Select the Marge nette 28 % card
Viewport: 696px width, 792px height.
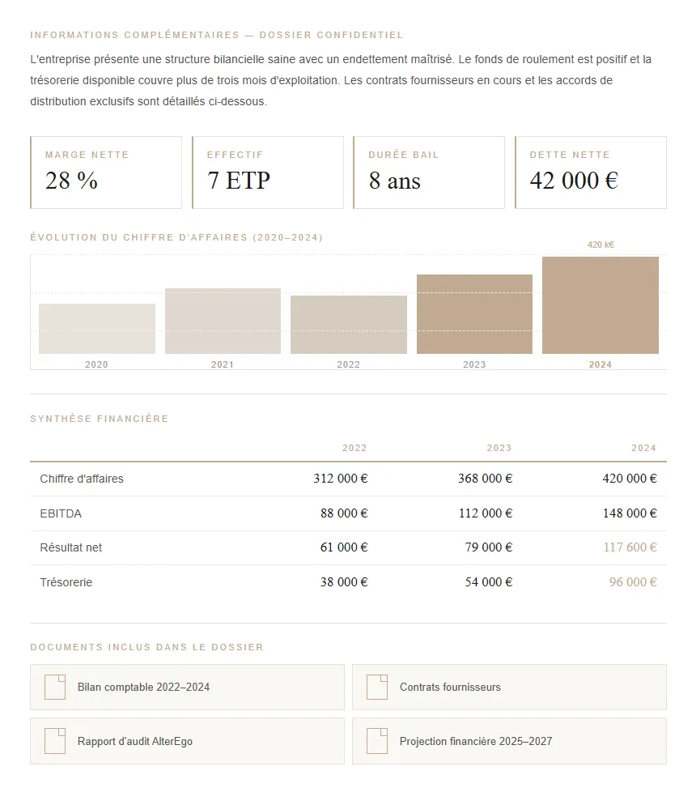click(x=106, y=172)
